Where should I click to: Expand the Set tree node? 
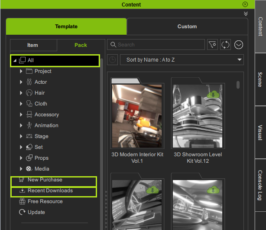pyautogui.click(x=21, y=147)
